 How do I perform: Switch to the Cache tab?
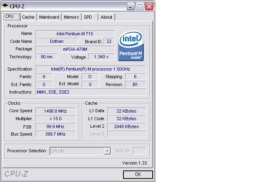28,17
